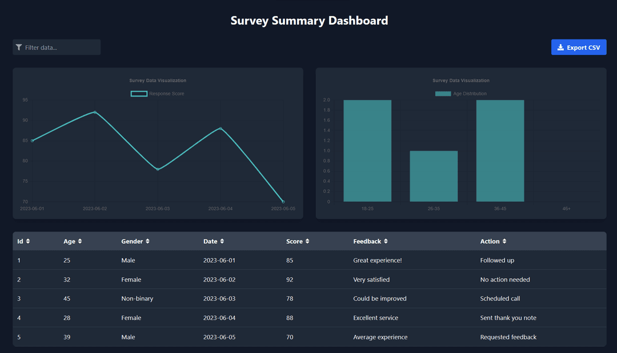
Task: Click the sort arrows beside Id header
Action: pyautogui.click(x=30, y=241)
